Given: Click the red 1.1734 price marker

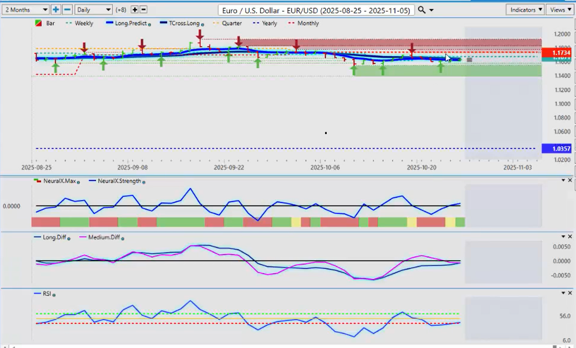Looking at the screenshot, I should 556,53.
